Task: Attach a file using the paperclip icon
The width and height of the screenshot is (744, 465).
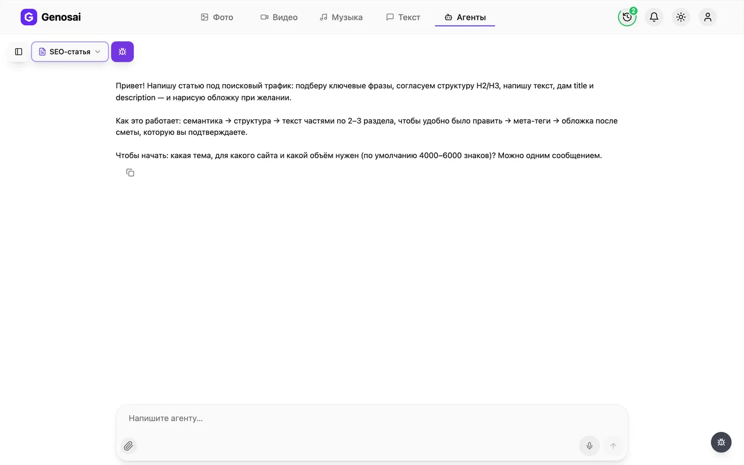Action: pyautogui.click(x=128, y=446)
